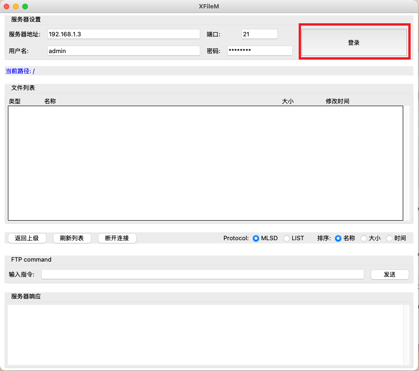The height and width of the screenshot is (371, 419).
Task: Sort files by 时间 time
Action: click(x=389, y=238)
